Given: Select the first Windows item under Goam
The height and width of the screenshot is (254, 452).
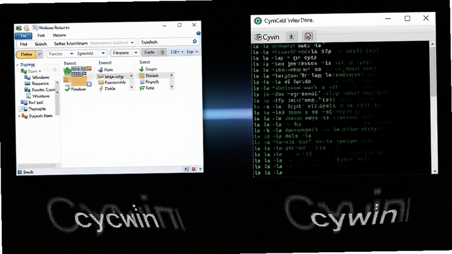Looking at the screenshot, I should (x=37, y=77).
